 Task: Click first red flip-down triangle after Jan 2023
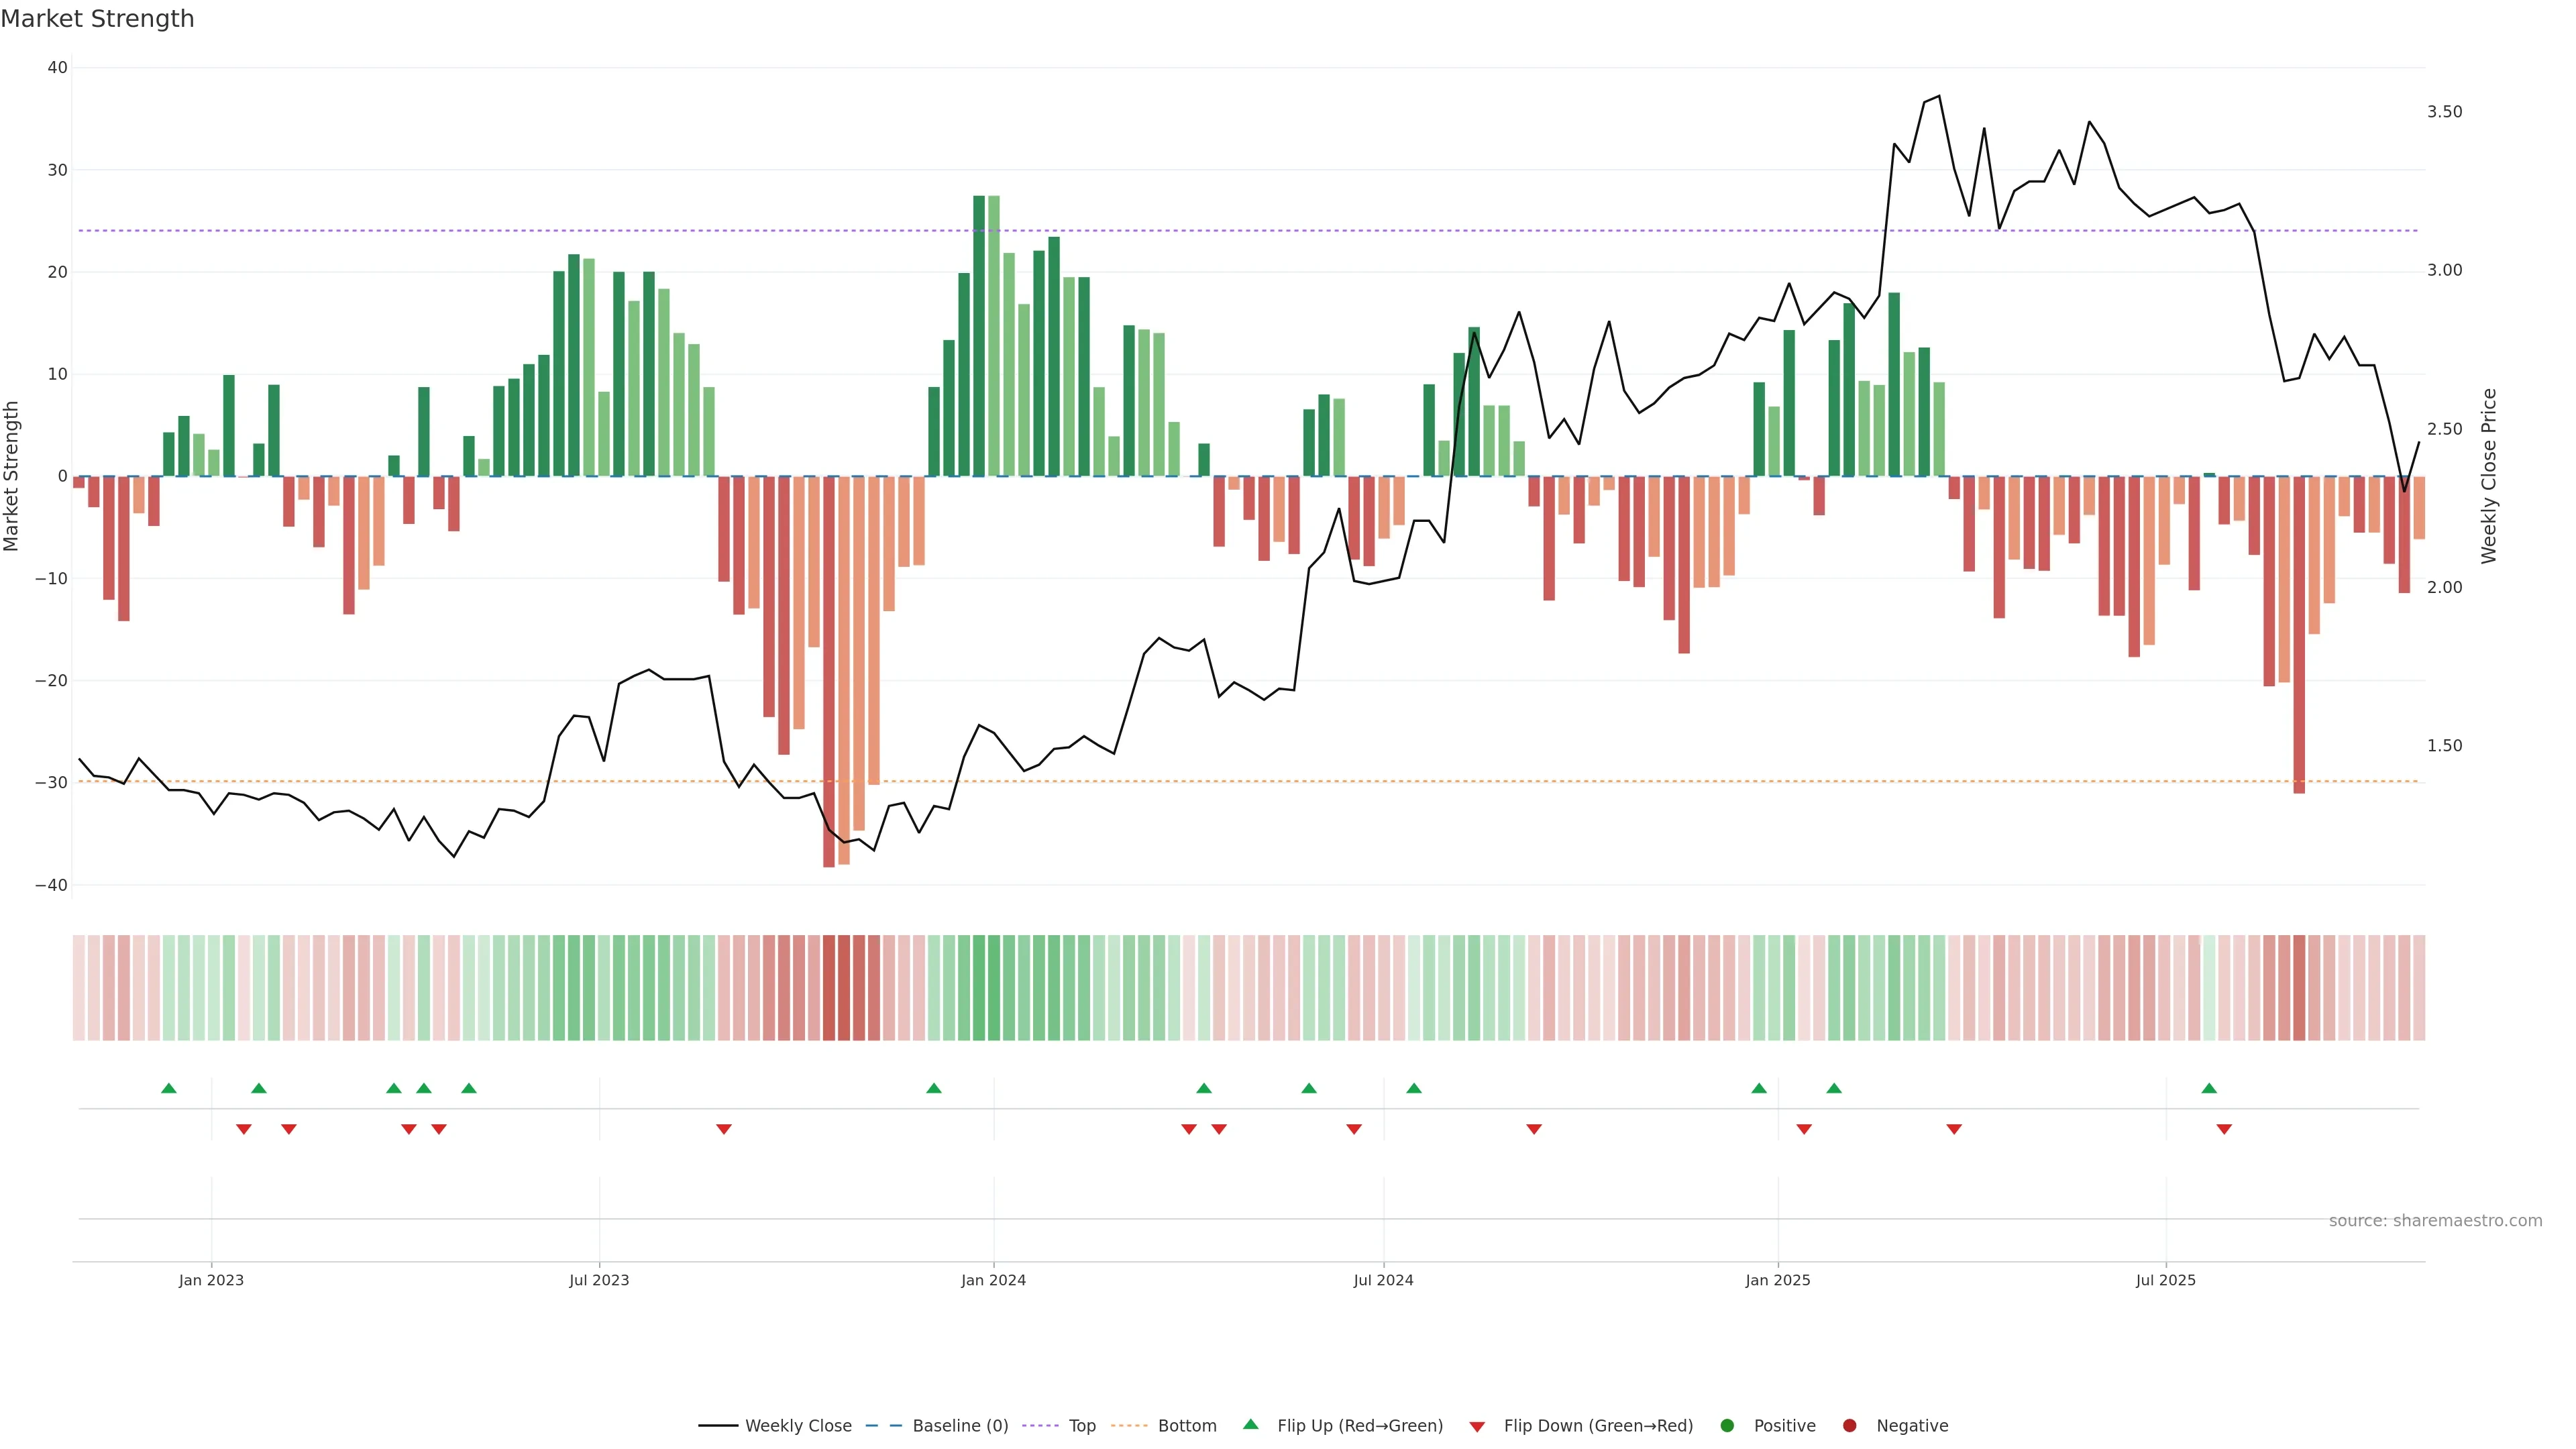point(244,1129)
